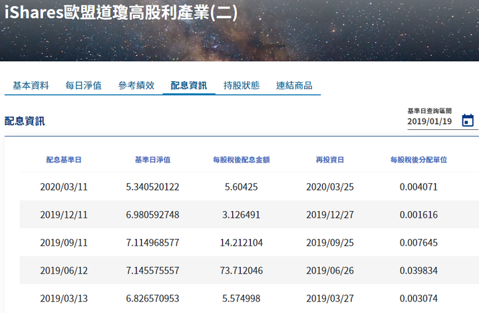Switch to the 持股狀態 tab

tap(241, 85)
